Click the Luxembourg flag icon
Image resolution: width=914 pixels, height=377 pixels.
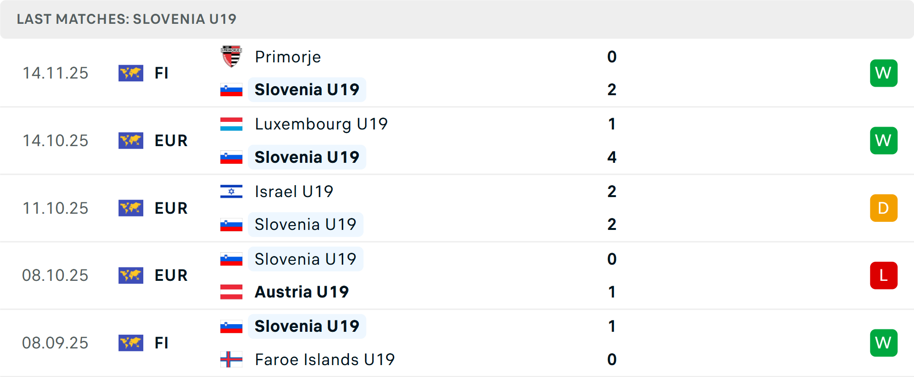point(231,124)
